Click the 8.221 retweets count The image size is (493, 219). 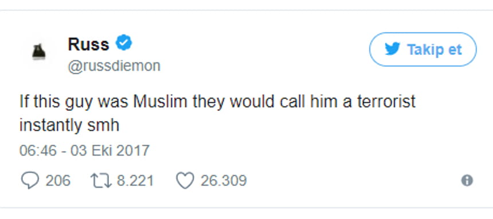[135, 181]
